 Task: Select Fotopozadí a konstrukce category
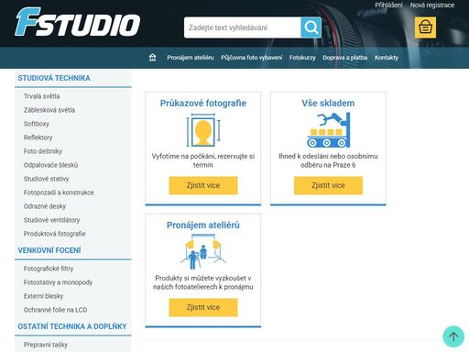pyautogui.click(x=59, y=192)
